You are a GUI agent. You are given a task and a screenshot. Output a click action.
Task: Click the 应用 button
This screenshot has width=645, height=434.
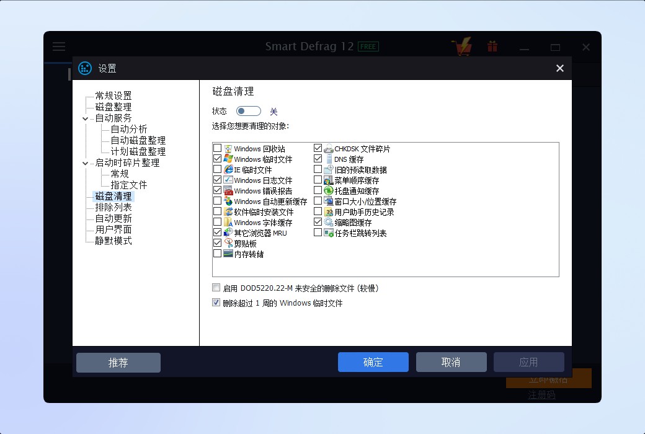[x=528, y=362]
